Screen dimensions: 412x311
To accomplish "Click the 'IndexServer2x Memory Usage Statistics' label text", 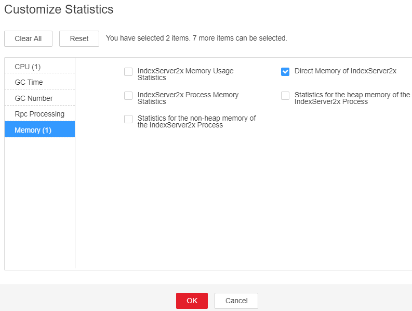I will [x=185, y=74].
